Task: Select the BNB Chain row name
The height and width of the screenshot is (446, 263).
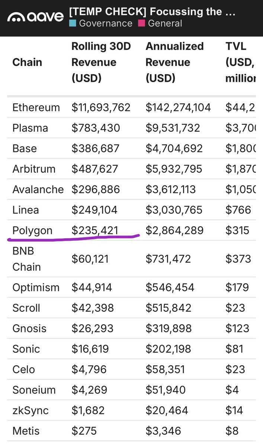Action: tap(26, 259)
